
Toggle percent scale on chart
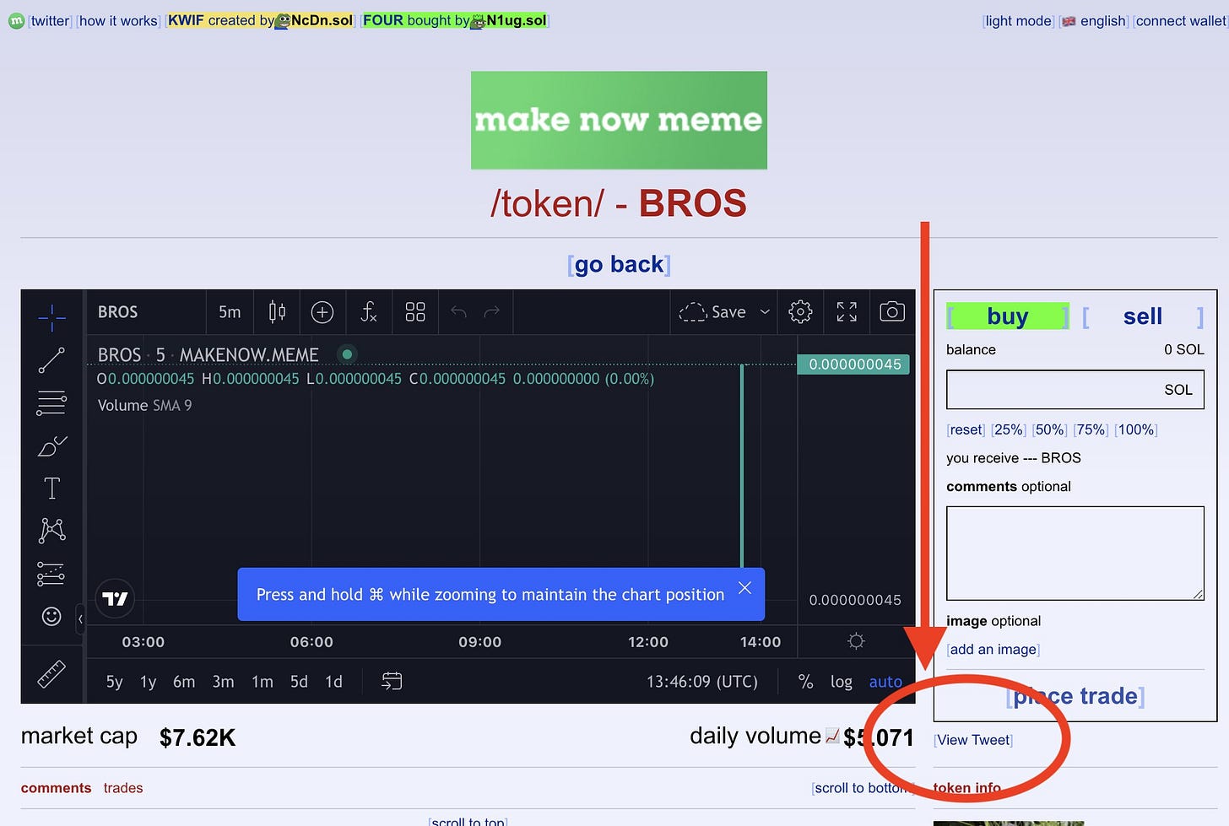[x=806, y=682]
